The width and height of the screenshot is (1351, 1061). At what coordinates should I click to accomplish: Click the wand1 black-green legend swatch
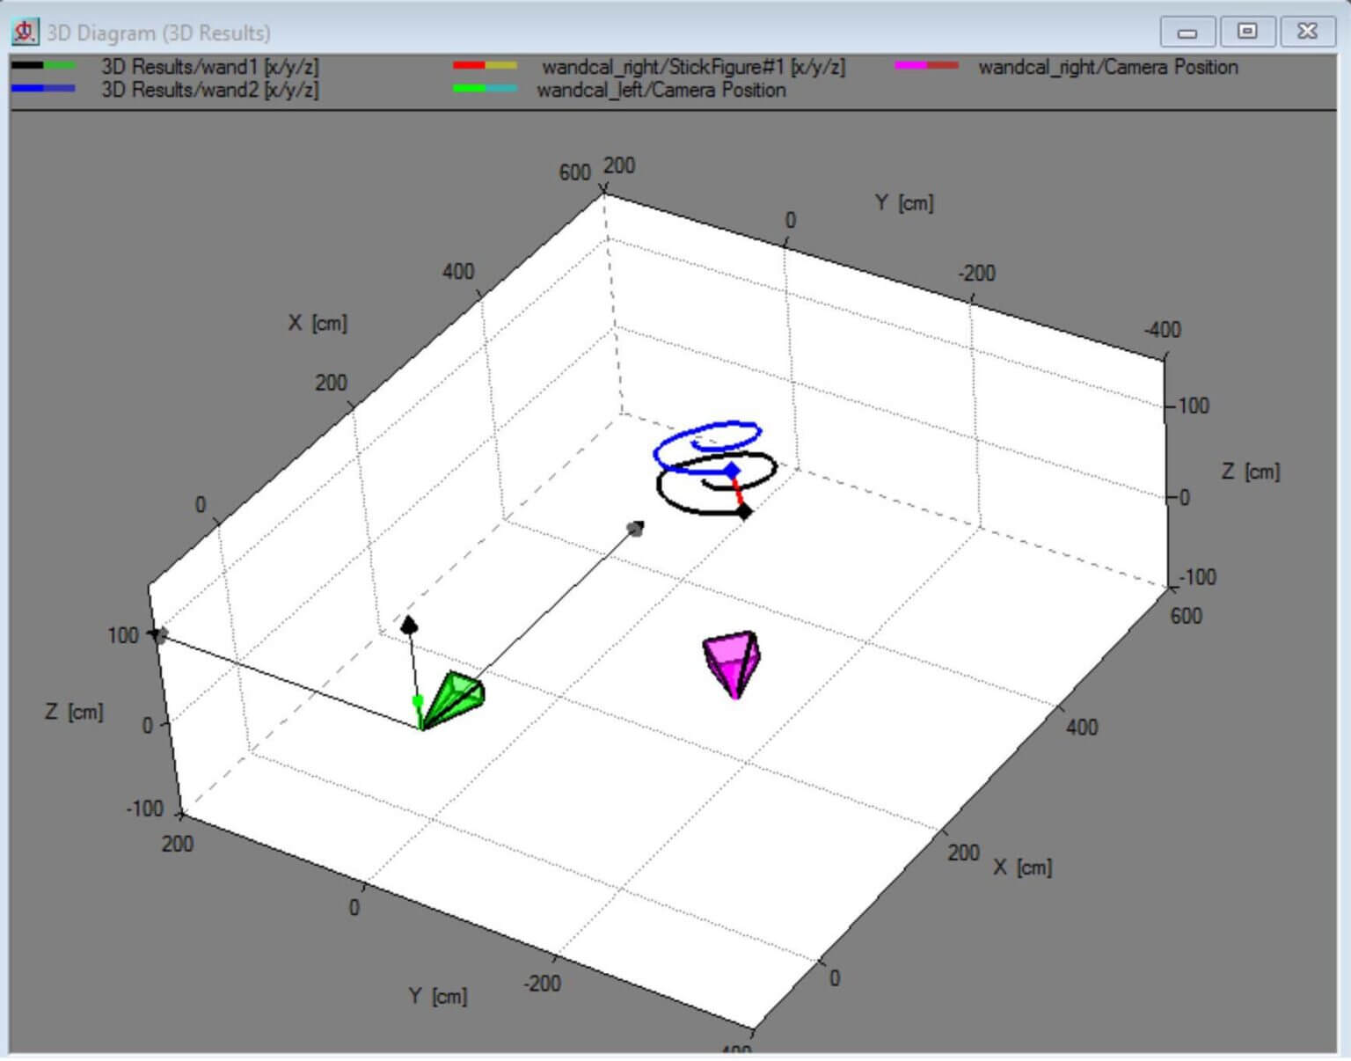tap(44, 66)
